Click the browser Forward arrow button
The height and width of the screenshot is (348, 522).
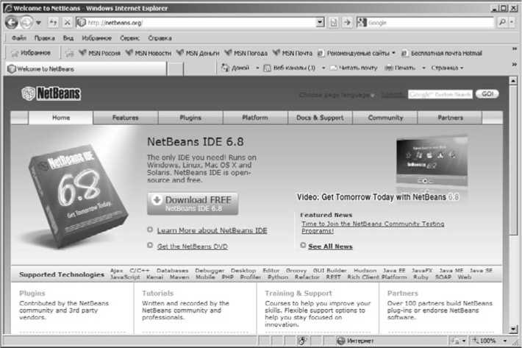26,23
